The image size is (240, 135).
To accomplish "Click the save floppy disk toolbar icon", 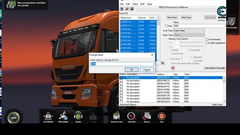I will (132, 9).
